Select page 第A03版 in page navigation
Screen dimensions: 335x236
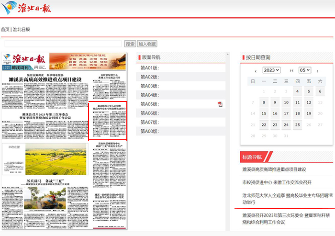[x=149, y=86]
